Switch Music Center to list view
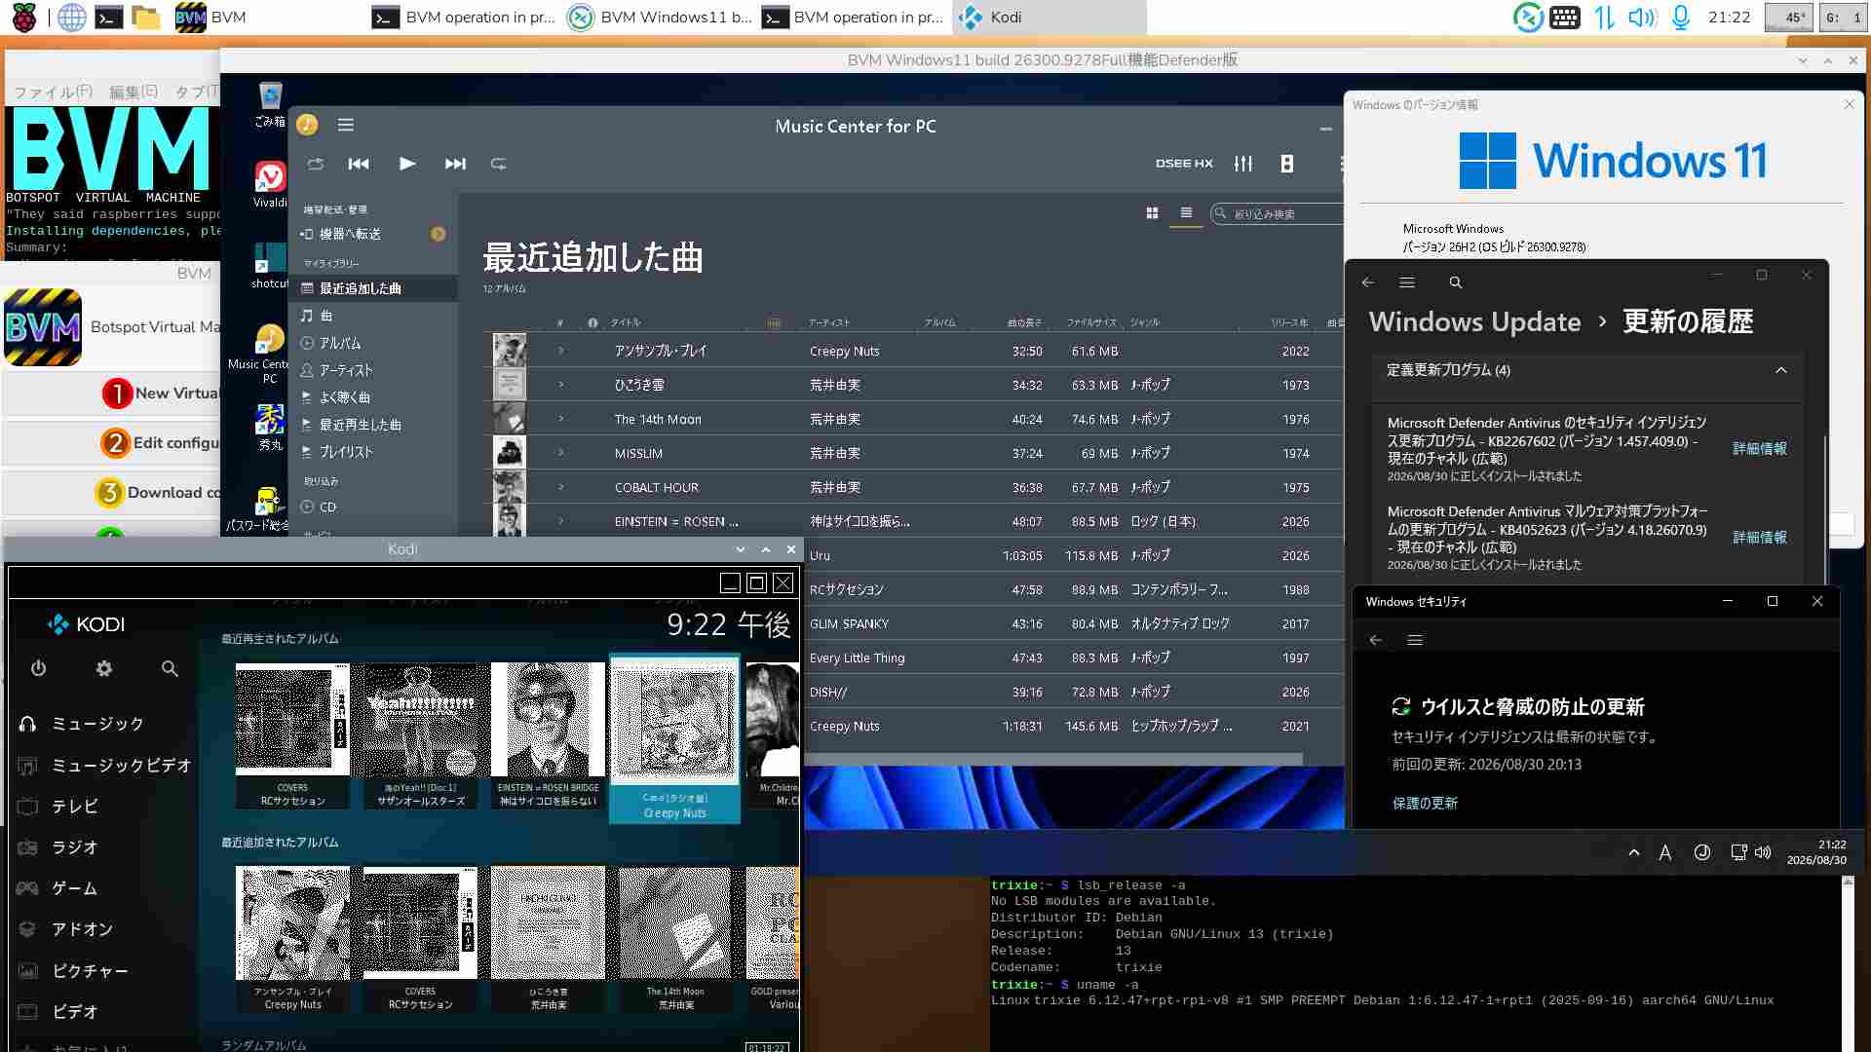The image size is (1871, 1052). click(1186, 213)
